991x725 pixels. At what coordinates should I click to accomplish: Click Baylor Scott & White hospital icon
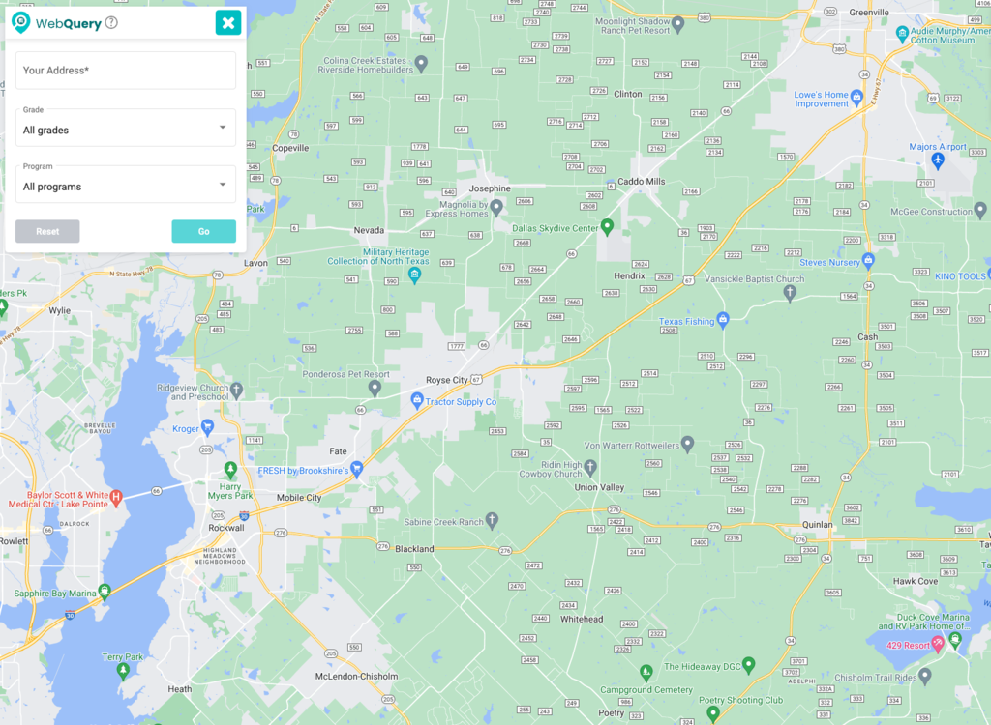pyautogui.click(x=116, y=498)
